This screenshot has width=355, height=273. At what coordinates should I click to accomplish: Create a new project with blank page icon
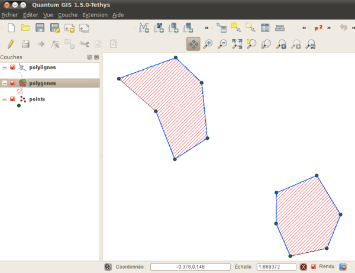(x=11, y=28)
